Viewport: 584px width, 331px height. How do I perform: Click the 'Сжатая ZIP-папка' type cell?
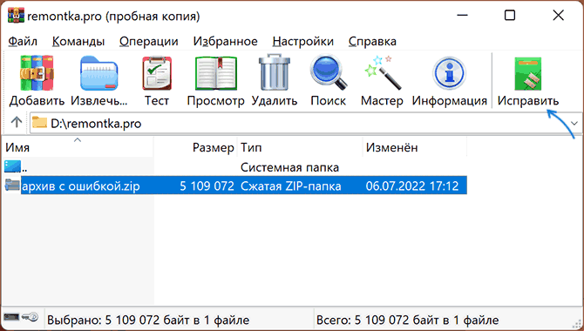click(x=291, y=186)
